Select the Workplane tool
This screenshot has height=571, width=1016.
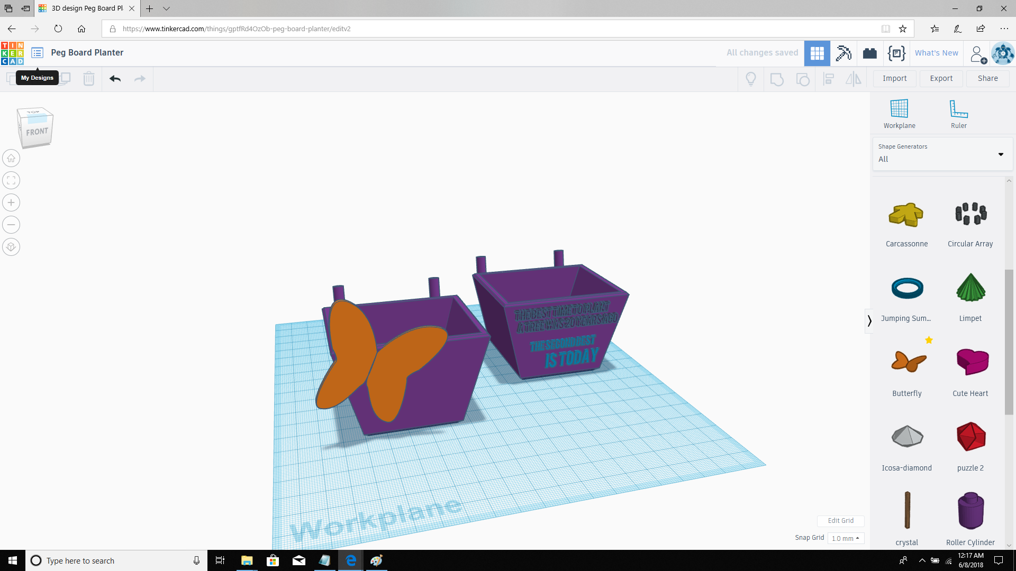click(899, 113)
